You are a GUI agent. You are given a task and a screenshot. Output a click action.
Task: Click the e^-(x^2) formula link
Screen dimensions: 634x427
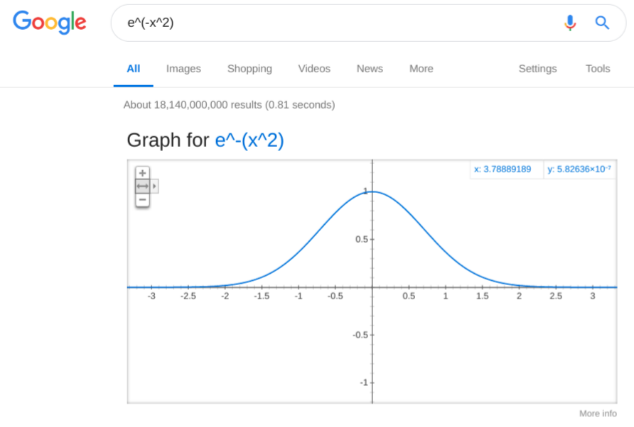249,140
